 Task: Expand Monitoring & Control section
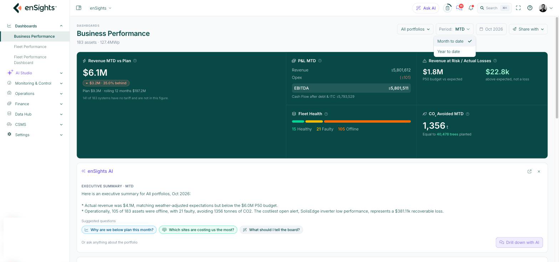tap(35, 83)
